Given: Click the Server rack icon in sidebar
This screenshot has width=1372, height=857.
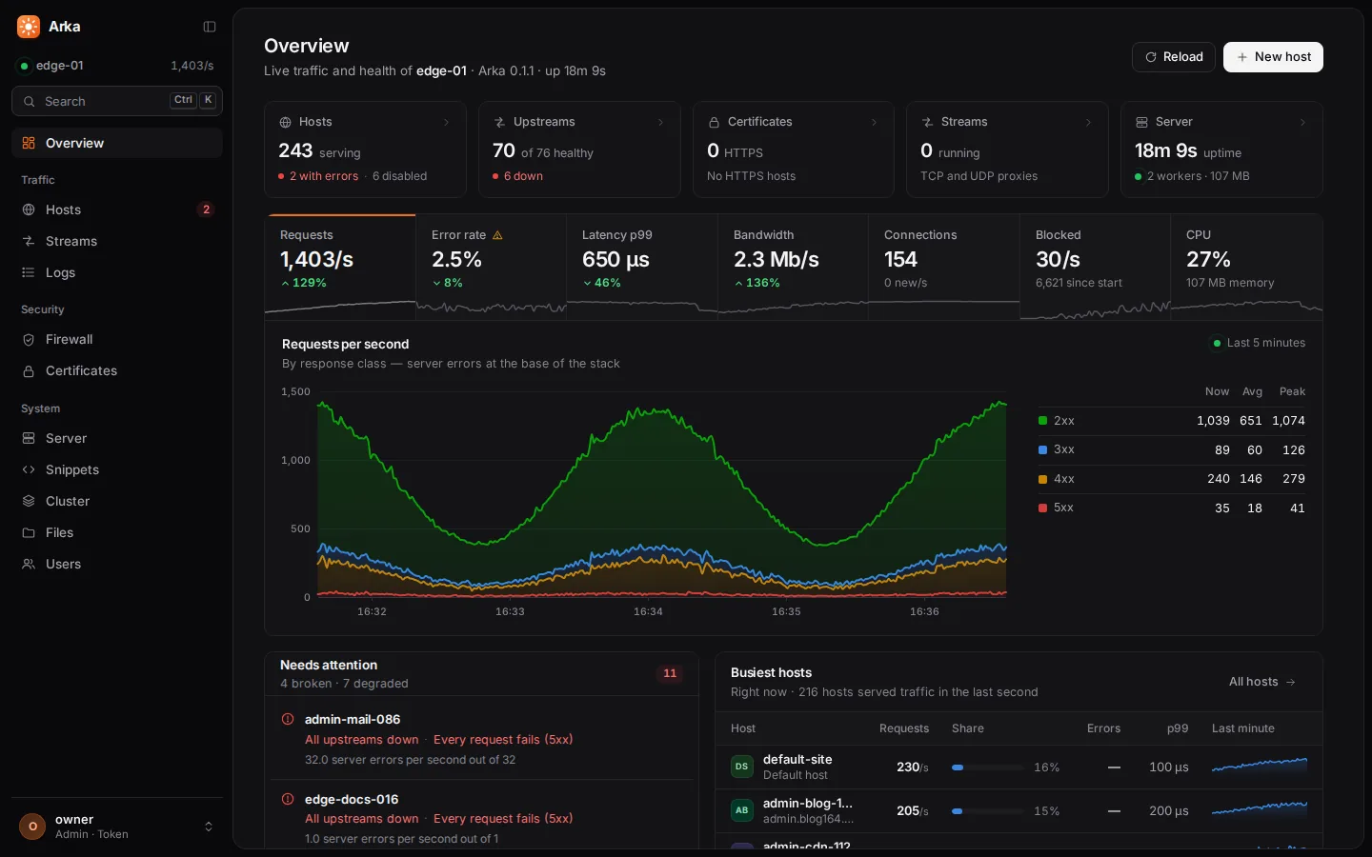Looking at the screenshot, I should coord(29,438).
